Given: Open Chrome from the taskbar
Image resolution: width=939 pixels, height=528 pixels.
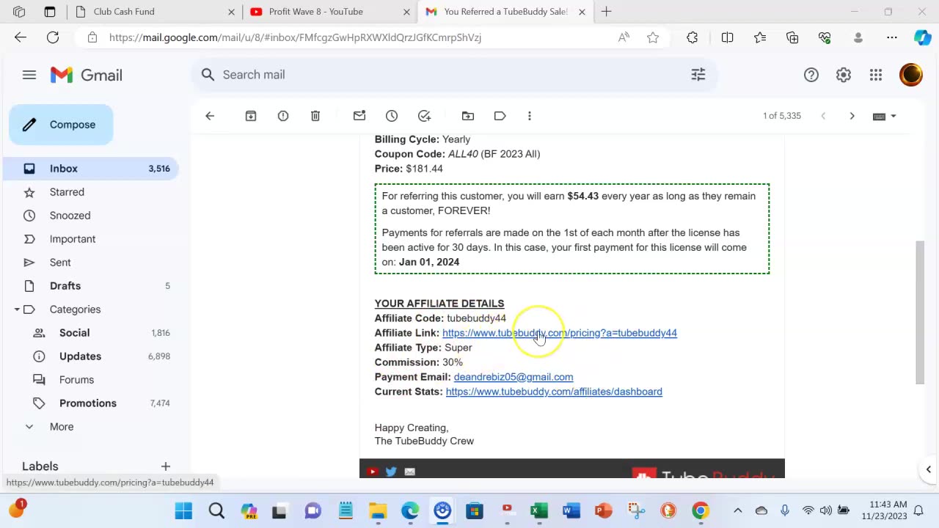Looking at the screenshot, I should coord(701,510).
